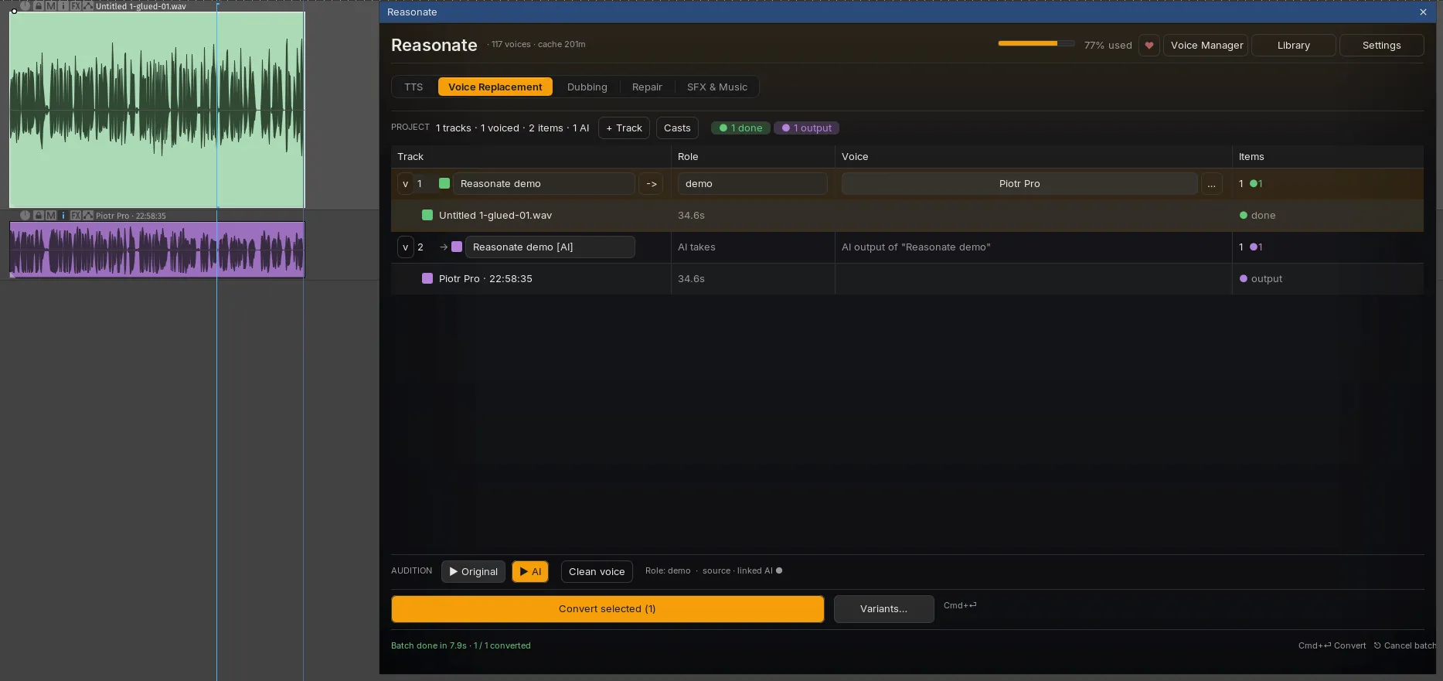Click Cancel batch

1404,645
